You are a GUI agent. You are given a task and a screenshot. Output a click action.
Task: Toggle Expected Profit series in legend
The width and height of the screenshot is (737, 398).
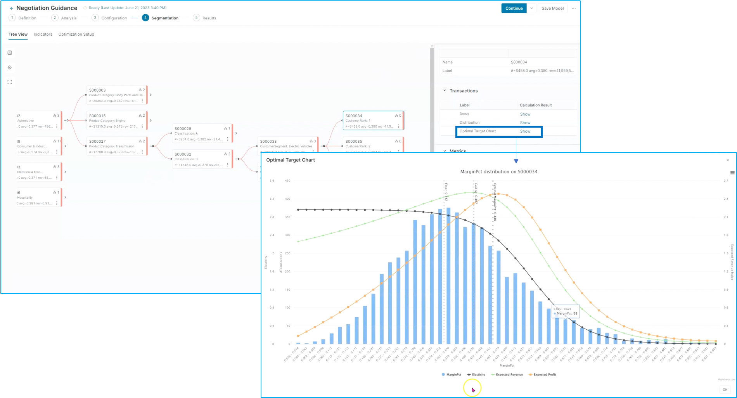coord(542,375)
